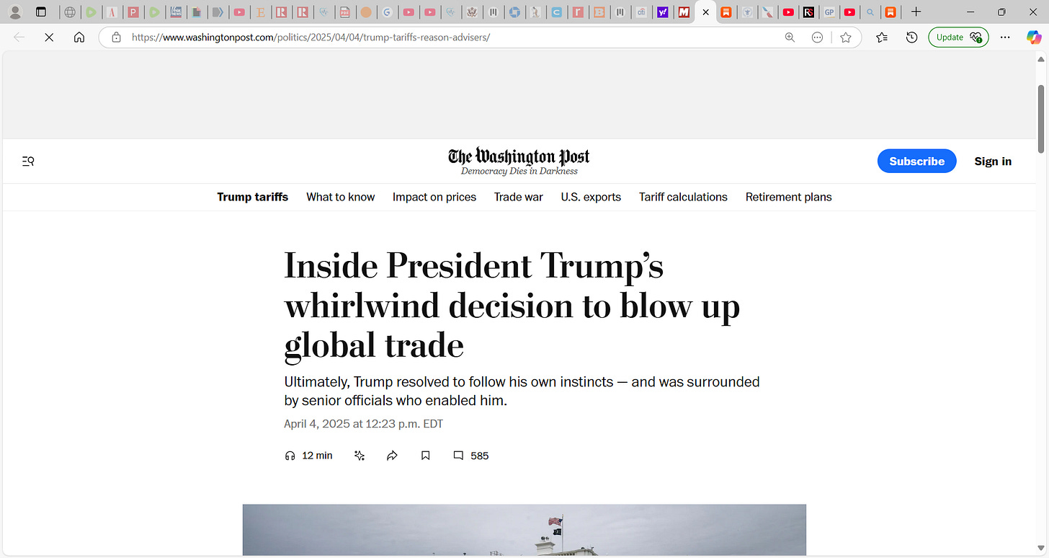The width and height of the screenshot is (1049, 558).
Task: Open the Impact on prices link
Action: [434, 197]
